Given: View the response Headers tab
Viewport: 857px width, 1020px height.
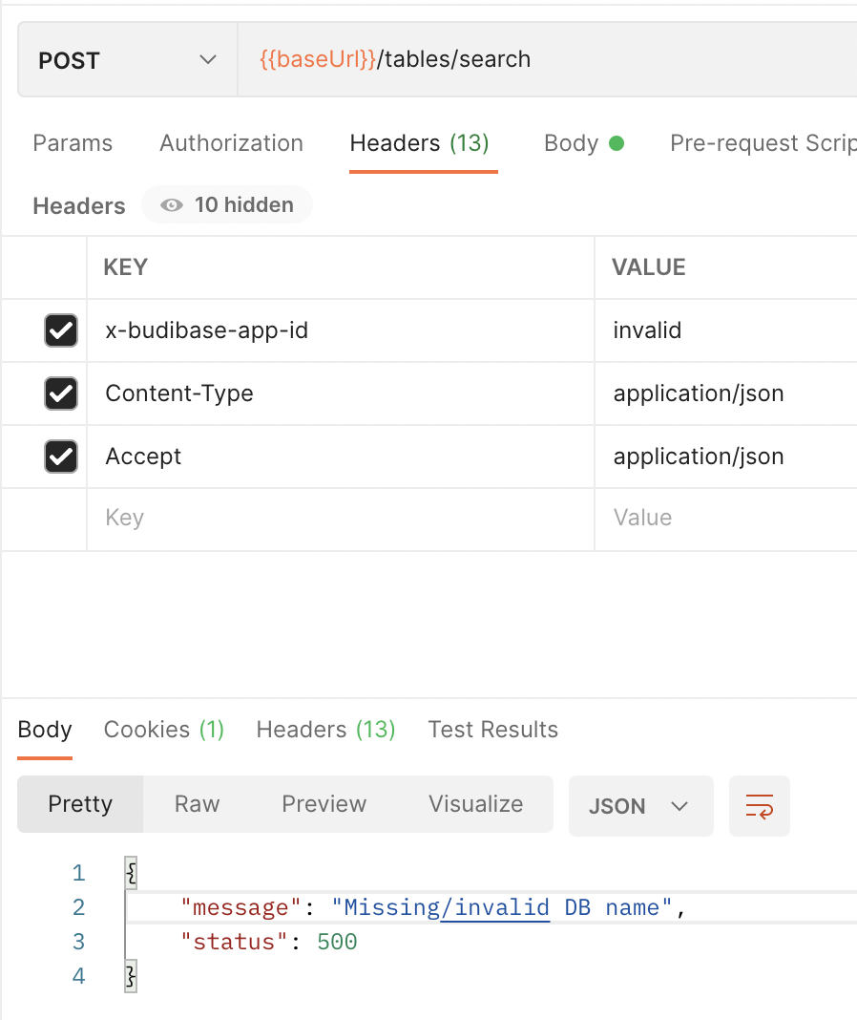Looking at the screenshot, I should (325, 729).
